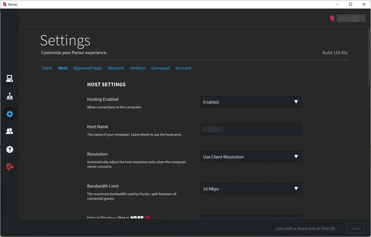The image size is (371, 237).
Task: Open the Network settings page
Action: pos(116,68)
